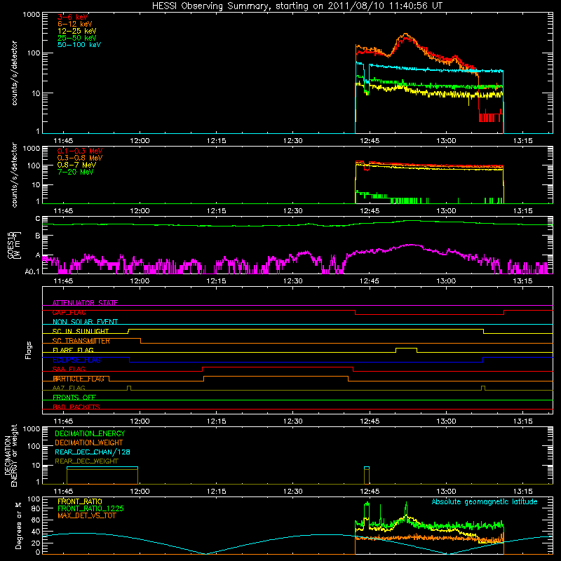561x561 pixels.
Task: Click the REAR_DEC_WEIGHT legend label
Action: coord(86,461)
